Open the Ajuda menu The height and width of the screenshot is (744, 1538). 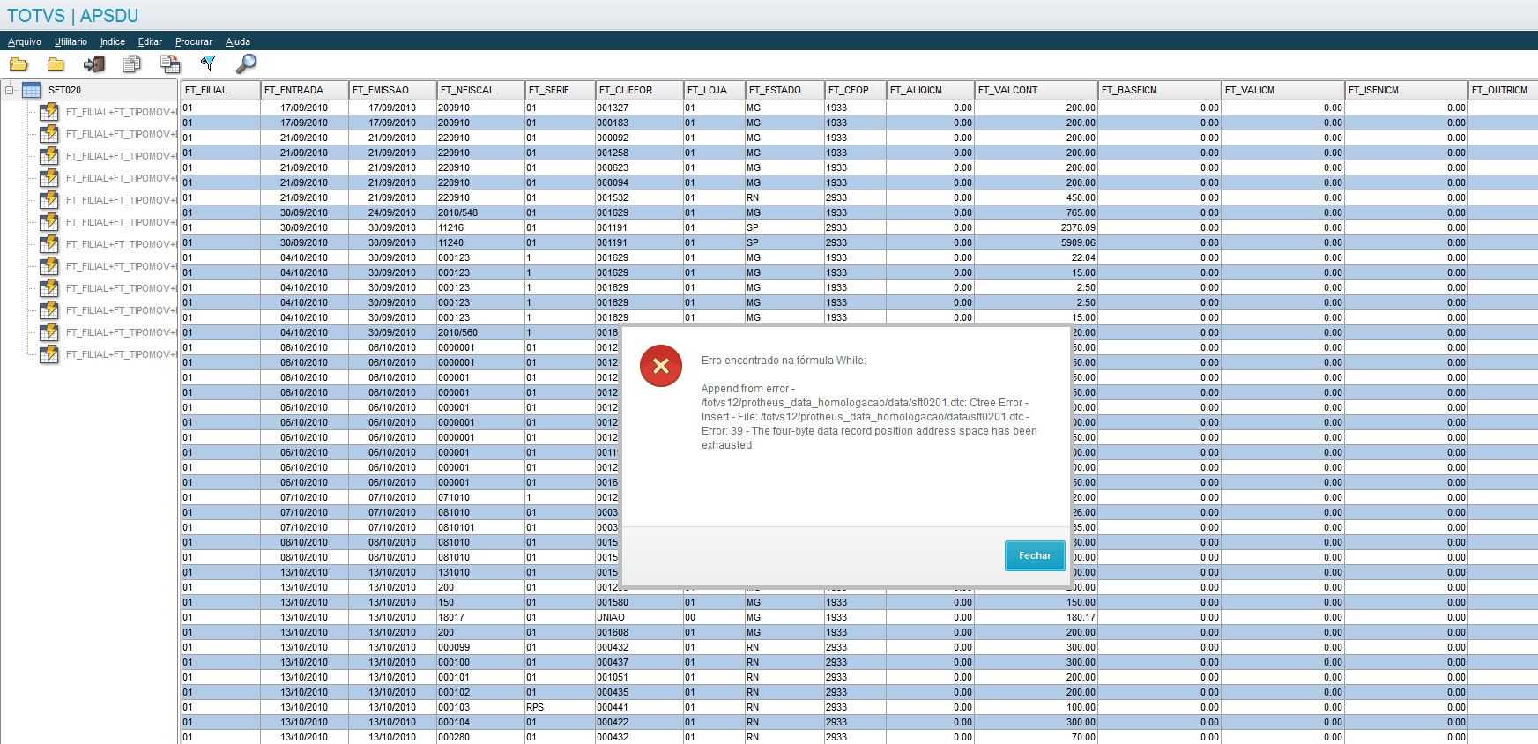[238, 41]
